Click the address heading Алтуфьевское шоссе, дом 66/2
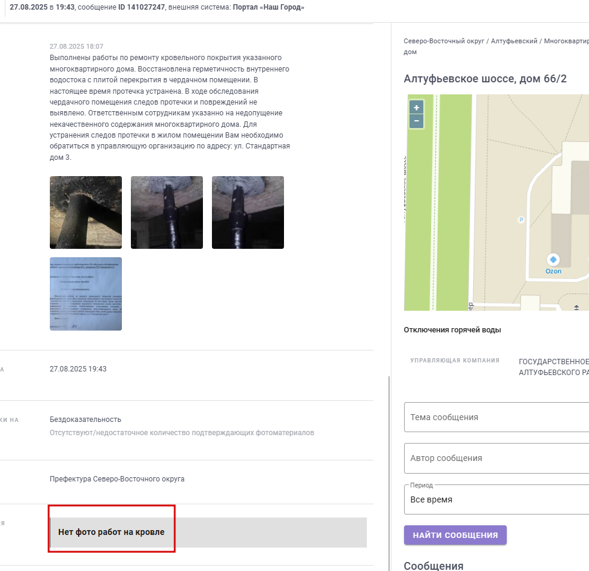Viewport: 589px width, 571px height. click(x=485, y=79)
